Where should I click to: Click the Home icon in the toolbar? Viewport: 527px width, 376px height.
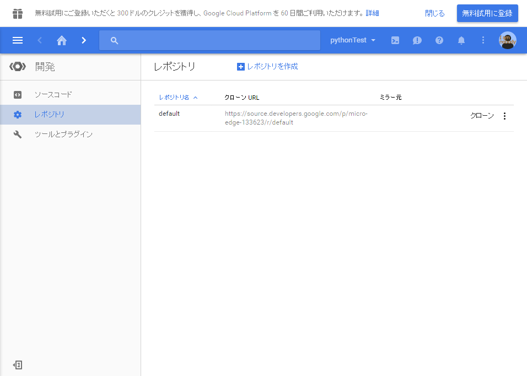[61, 40]
